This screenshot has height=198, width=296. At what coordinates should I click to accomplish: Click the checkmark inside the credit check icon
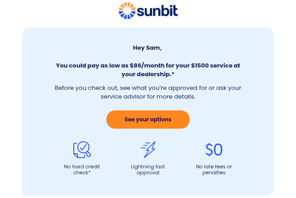coord(83,147)
